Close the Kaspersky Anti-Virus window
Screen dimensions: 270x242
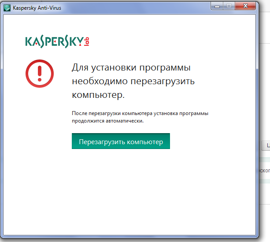coord(245,6)
